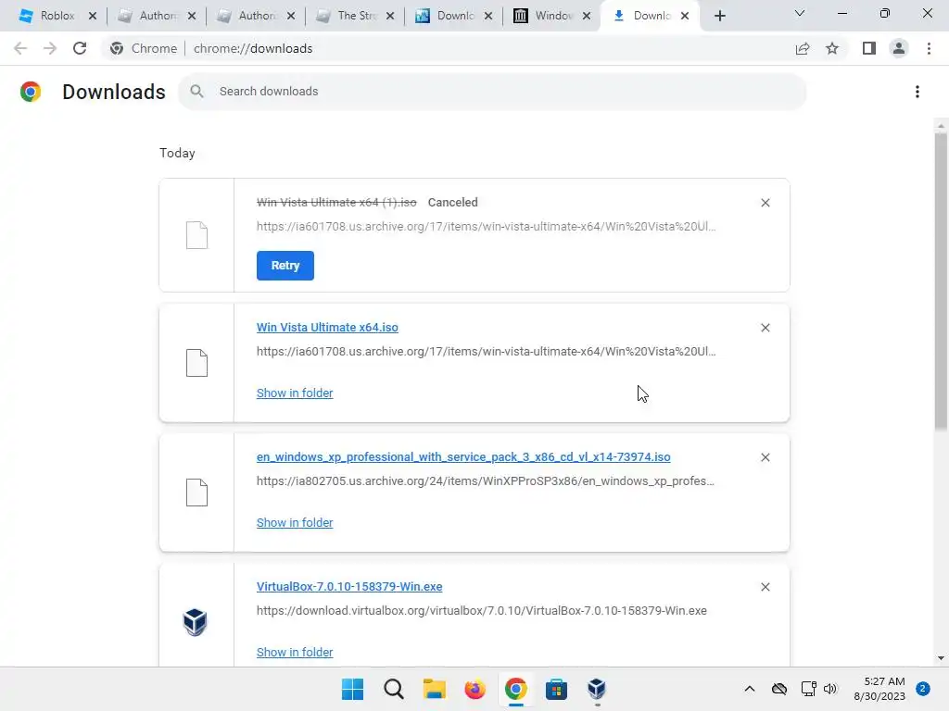Open the Chrome profile avatar

click(x=899, y=48)
